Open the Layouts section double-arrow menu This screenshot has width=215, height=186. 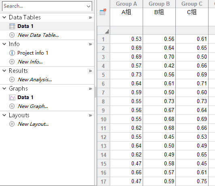point(90,115)
